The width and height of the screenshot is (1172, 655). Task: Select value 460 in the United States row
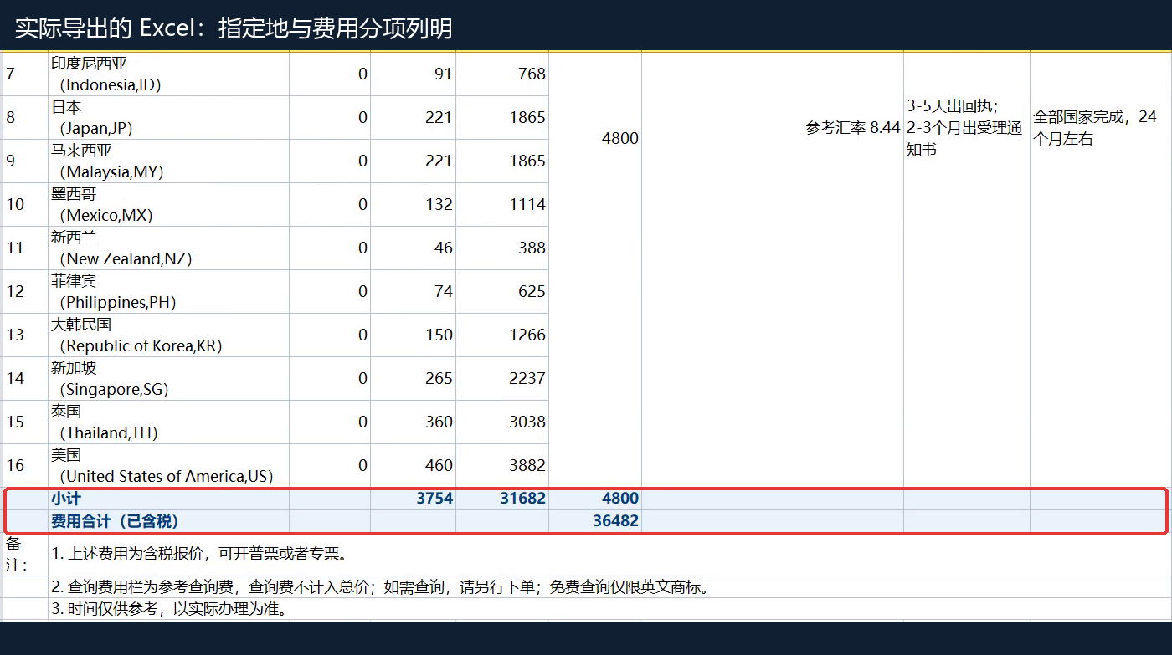(414, 465)
